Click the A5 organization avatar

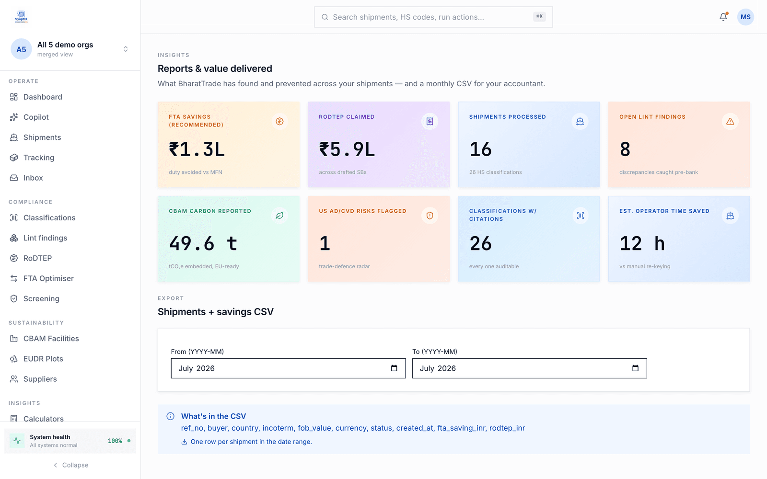pyautogui.click(x=21, y=49)
